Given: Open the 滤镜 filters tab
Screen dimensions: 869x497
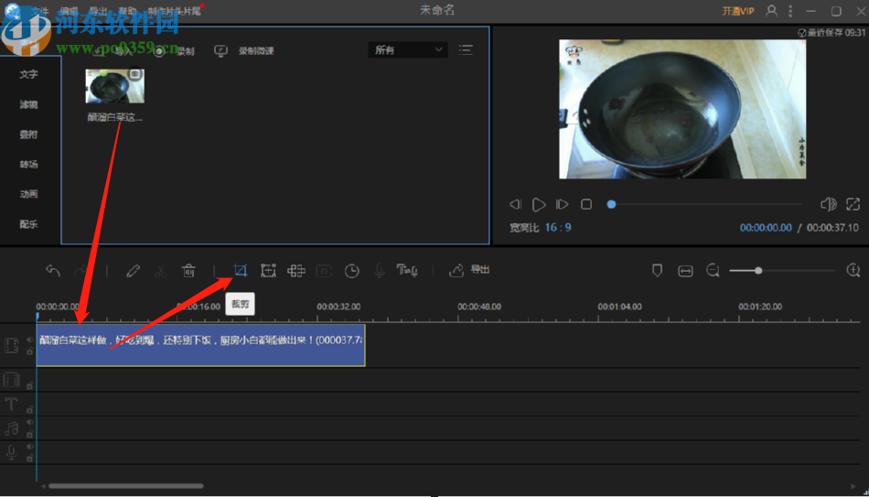Looking at the screenshot, I should pyautogui.click(x=29, y=104).
